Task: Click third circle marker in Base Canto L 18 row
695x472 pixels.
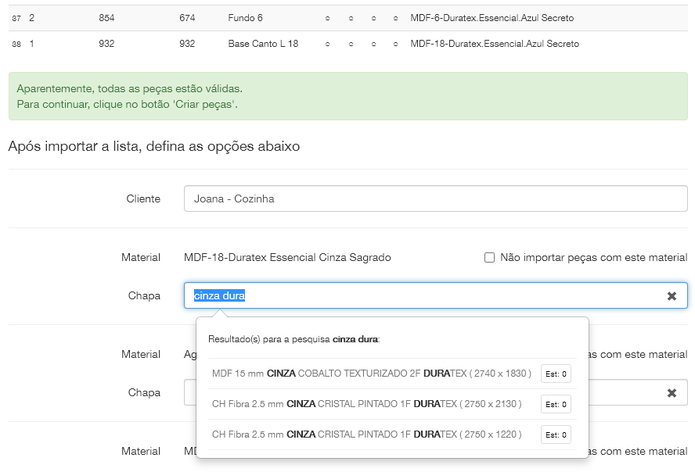Action: (x=373, y=45)
